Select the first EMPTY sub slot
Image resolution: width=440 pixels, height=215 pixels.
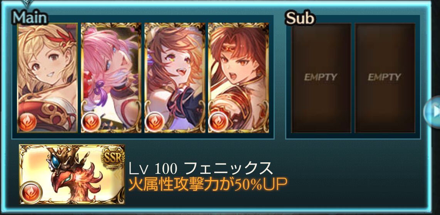321,78
